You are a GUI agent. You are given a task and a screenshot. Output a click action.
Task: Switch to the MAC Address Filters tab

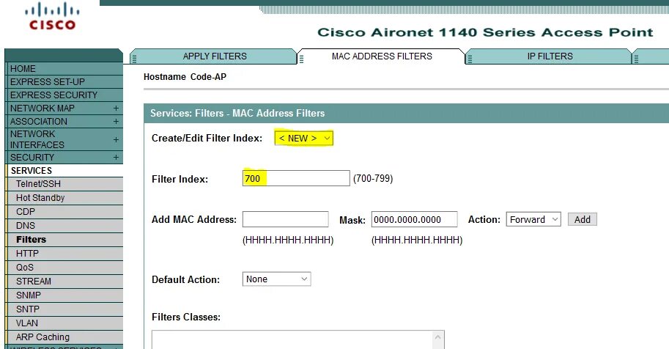click(382, 56)
